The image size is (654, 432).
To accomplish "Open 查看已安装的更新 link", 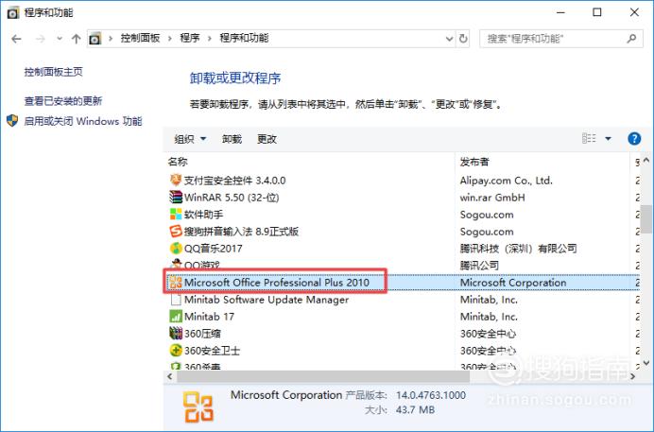I will [63, 101].
